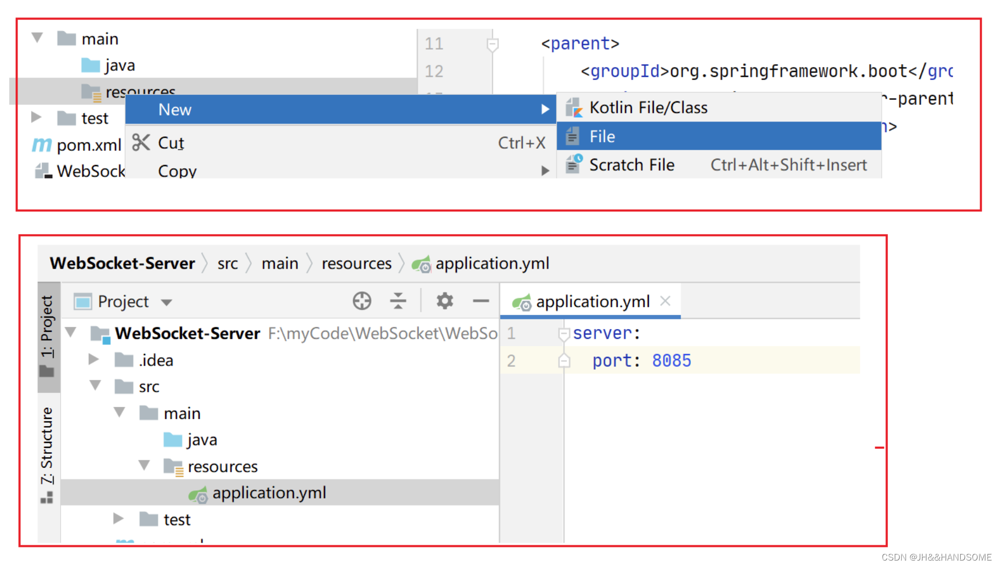Viewport: 1000px width, 566px height.
Task: Click the Scratch File icon
Action: pyautogui.click(x=573, y=165)
